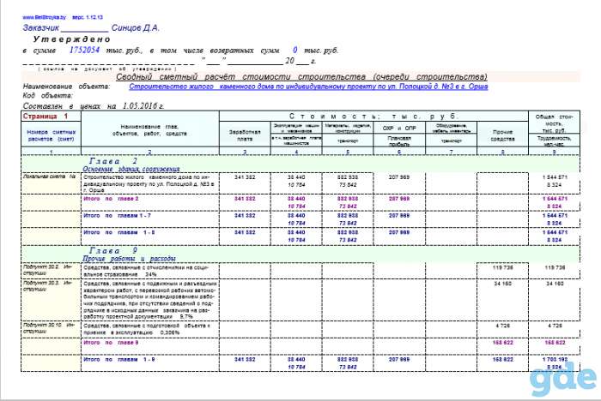
Task: Select the Плановая прибыль header cell
Action: (399, 141)
